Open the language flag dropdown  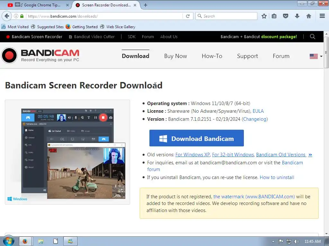316,56
